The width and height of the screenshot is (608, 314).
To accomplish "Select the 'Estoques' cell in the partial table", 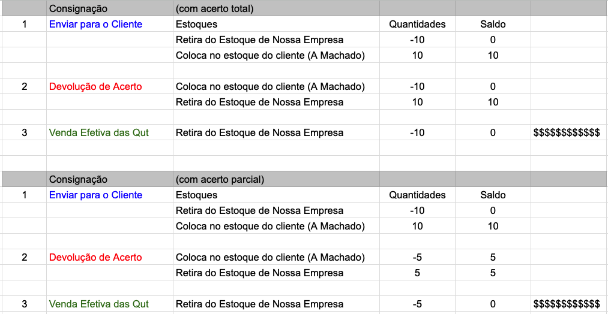I will (276, 195).
